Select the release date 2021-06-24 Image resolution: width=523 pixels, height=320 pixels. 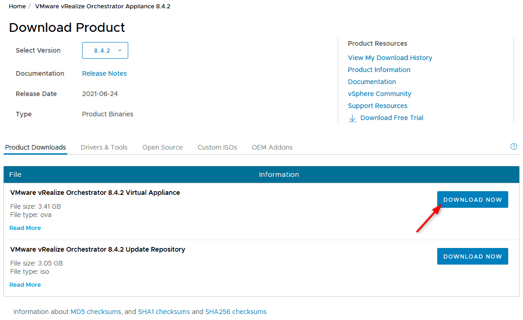100,94
